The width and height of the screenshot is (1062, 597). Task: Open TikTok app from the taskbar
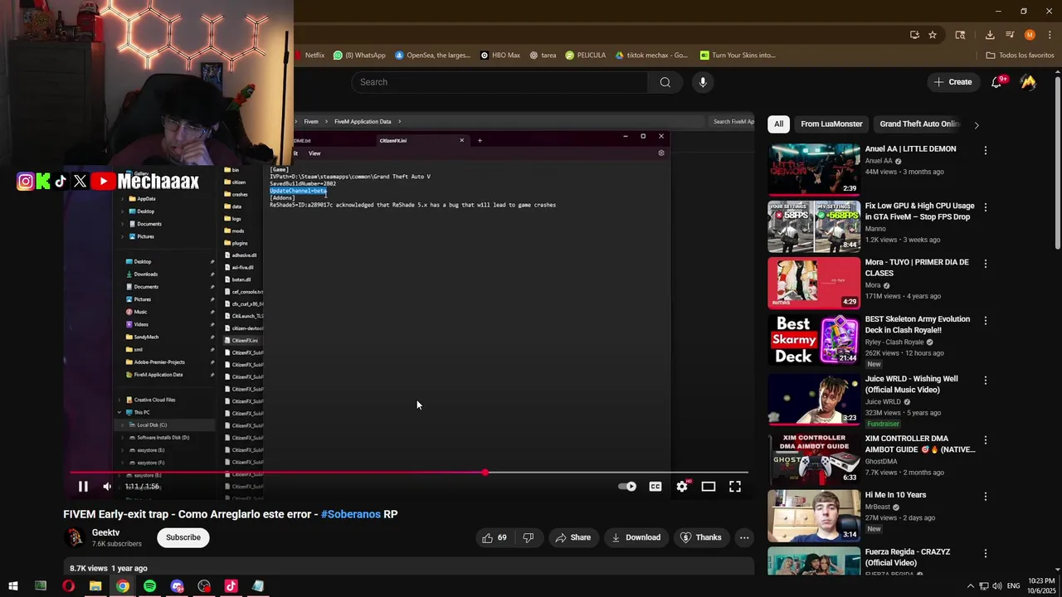coord(231,586)
